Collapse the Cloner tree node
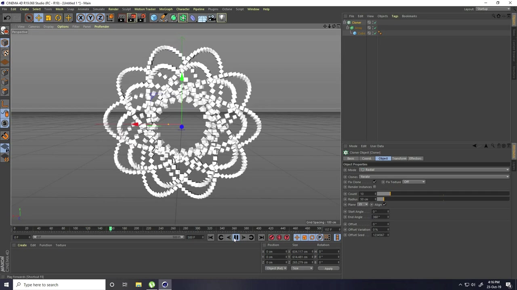This screenshot has height=290, width=517. [x=345, y=23]
